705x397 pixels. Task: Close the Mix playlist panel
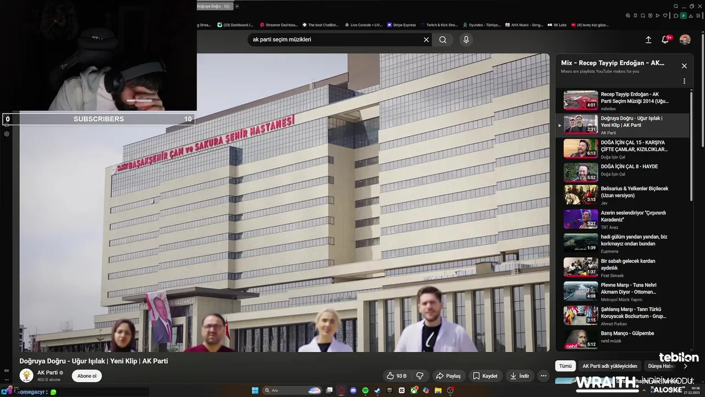click(684, 66)
